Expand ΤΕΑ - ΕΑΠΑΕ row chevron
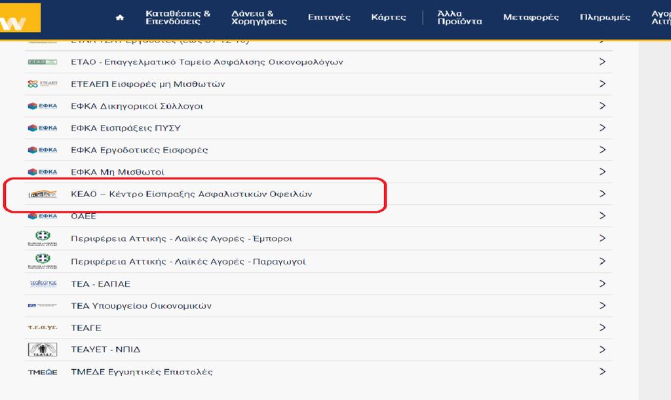Screen dimensions: 671x400 (602, 283)
